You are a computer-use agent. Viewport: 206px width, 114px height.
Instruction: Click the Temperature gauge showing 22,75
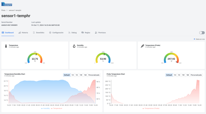click(x=35, y=58)
